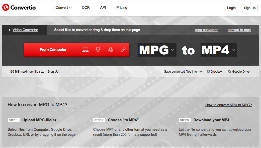
Task: Click the 'Upload MPG-file(s)' step title
Action: coord(39,120)
